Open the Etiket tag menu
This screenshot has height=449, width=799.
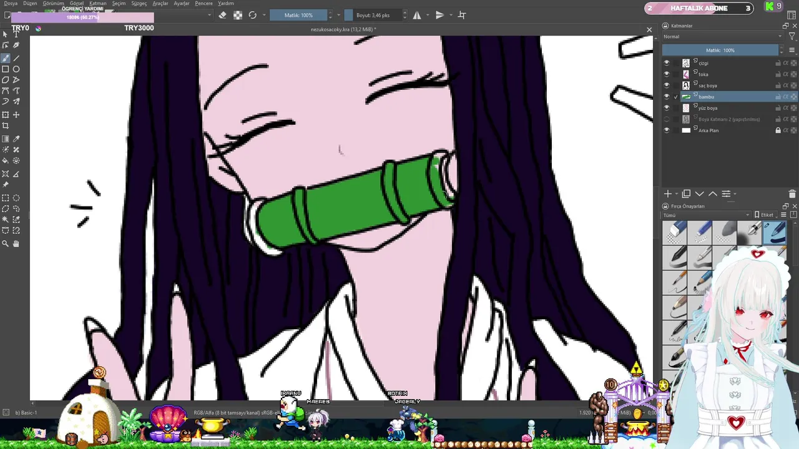765,215
